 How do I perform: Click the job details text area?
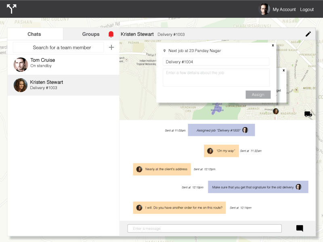click(216, 77)
